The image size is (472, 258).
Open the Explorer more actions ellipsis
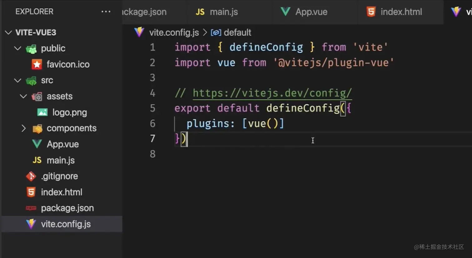pyautogui.click(x=106, y=12)
